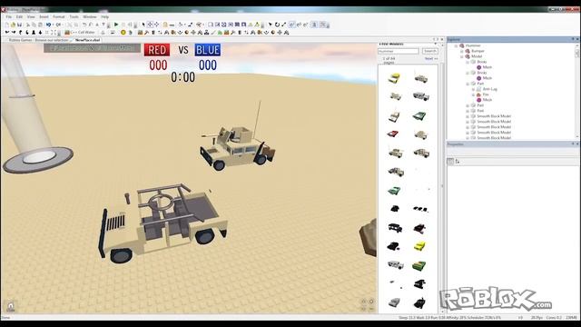The height and width of the screenshot is (327, 581).
Task: Go to next toolbox page with Next >>
Action: click(431, 58)
